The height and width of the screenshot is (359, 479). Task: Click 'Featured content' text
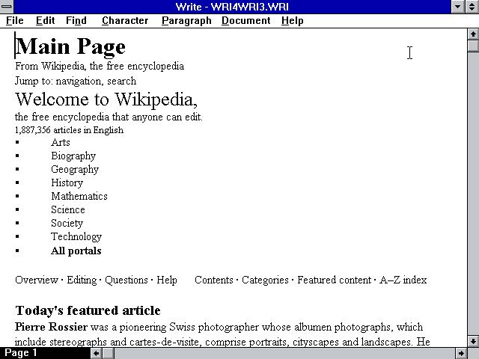point(335,280)
